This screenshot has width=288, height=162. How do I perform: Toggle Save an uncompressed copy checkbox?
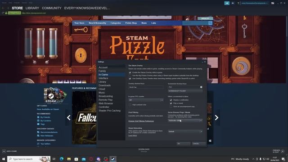click(x=171, y=107)
